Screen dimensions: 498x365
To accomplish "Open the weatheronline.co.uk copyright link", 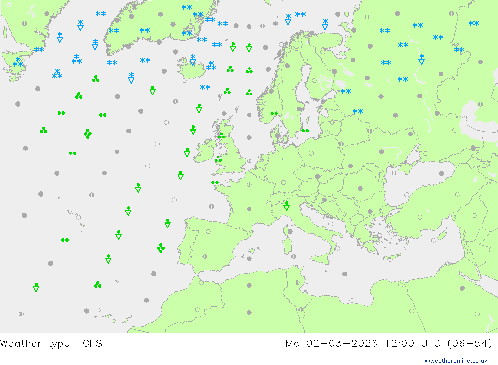I will [456, 360].
